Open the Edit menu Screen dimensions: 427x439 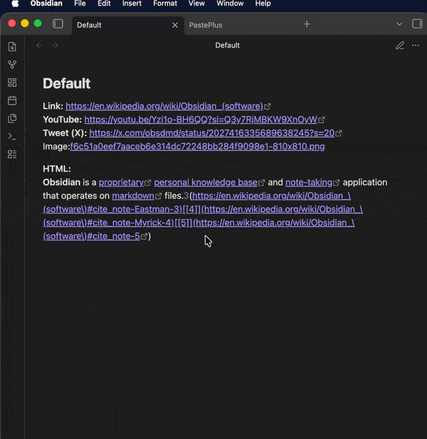point(104,4)
